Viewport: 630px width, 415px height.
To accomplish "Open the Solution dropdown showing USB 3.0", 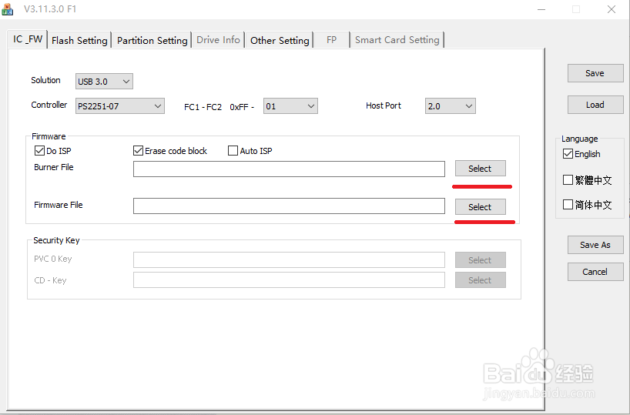I will (x=104, y=82).
